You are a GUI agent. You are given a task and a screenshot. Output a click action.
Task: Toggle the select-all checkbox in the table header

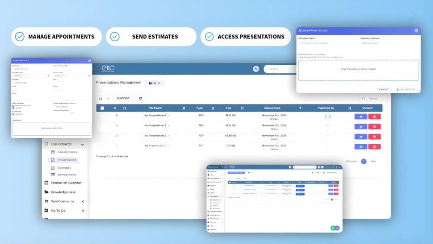coord(102,108)
